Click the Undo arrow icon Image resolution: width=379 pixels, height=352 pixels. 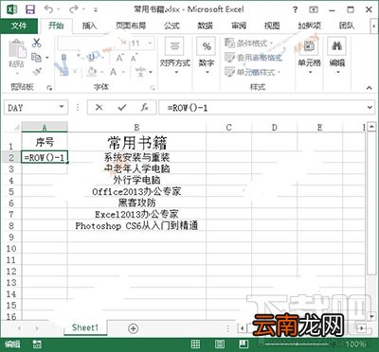click(49, 9)
